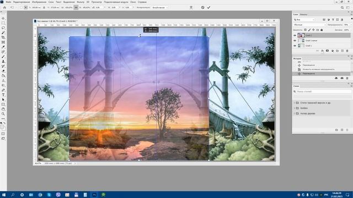Image resolution: width=353 pixels, height=198 pixels.
Task: Click the document zoom percentage field
Action: (38, 163)
